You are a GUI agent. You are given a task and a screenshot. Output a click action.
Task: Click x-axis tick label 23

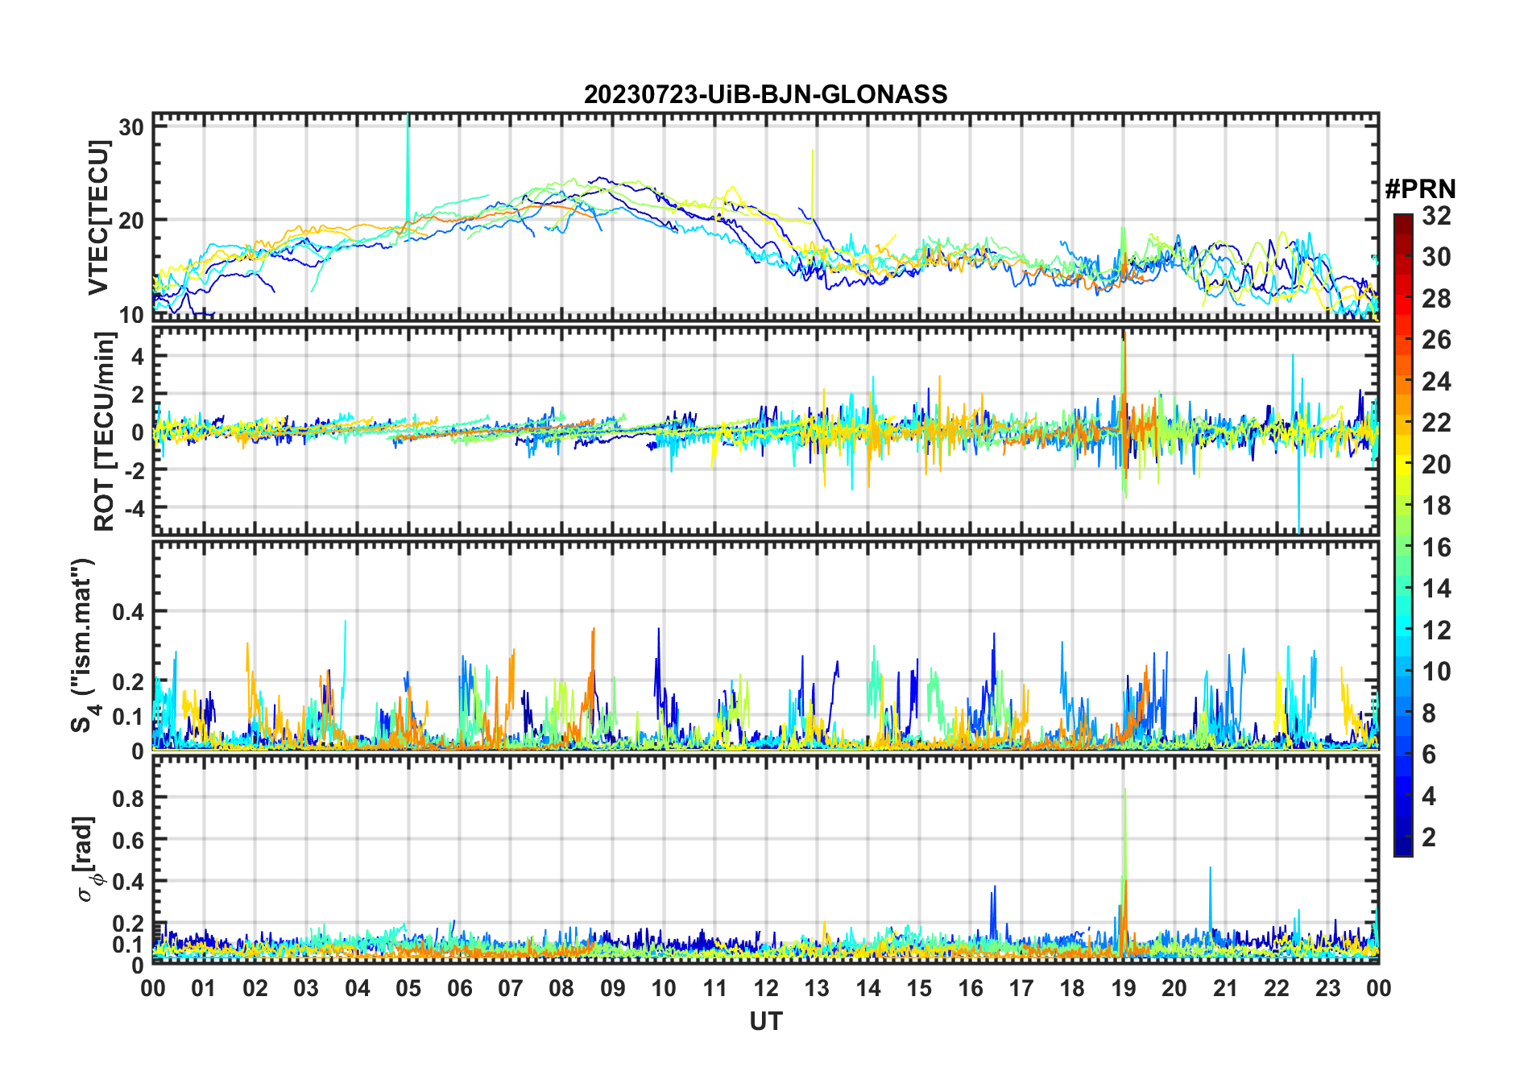click(1327, 988)
